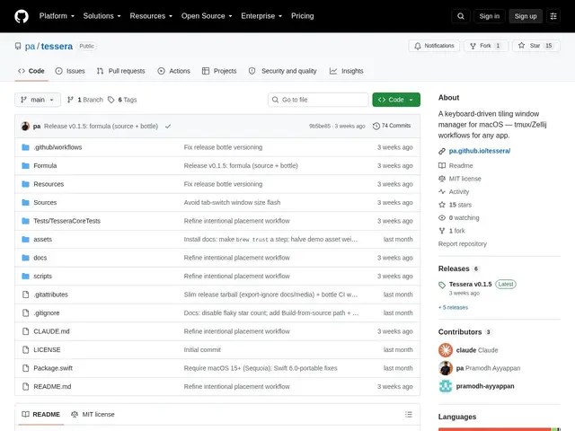
Task: Click the Notifications button
Action: click(434, 46)
